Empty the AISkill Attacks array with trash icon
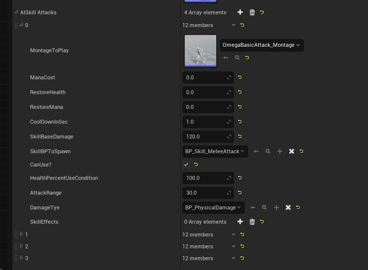The height and width of the screenshot is (270, 368). click(x=252, y=12)
